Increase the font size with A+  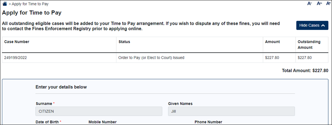[328, 3]
